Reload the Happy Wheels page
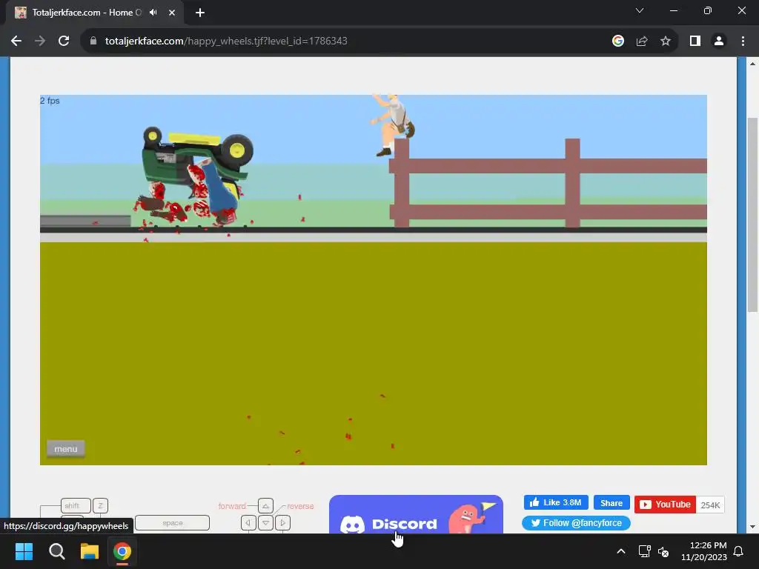Image resolution: width=759 pixels, height=569 pixels. (64, 41)
